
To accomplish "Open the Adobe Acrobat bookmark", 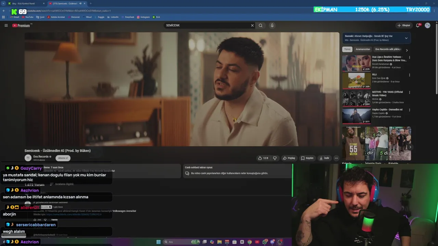I will 56,17.
